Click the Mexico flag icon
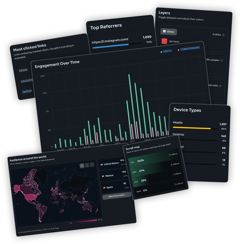This screenshot has width=240, height=244. 103,176
